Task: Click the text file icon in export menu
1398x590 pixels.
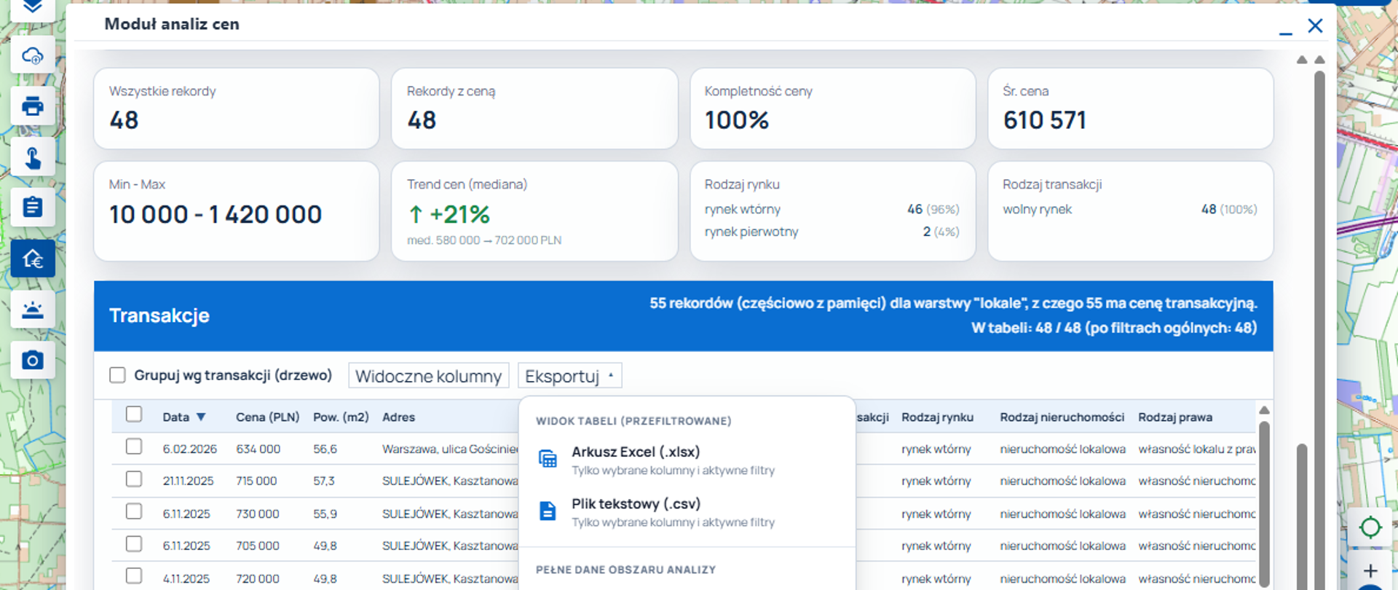Action: (548, 511)
